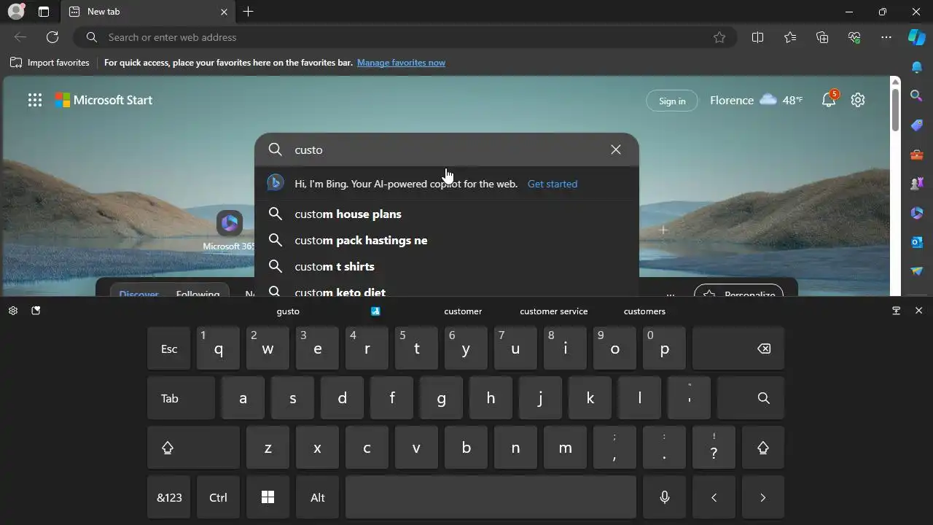Open keyboard clipboard icon
Image resolution: width=933 pixels, height=525 pixels.
pos(36,311)
